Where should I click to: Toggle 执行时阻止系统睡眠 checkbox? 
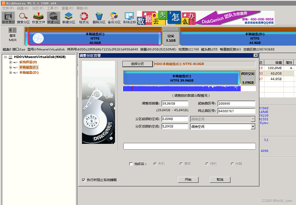point(84,180)
